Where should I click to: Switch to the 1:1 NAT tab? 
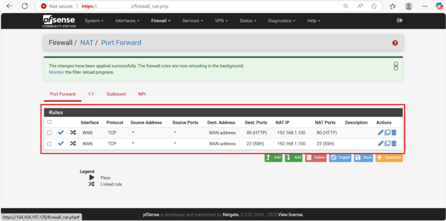pos(91,94)
